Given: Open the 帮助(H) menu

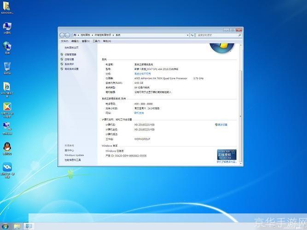Looking at the screenshot, I should tap(107, 41).
